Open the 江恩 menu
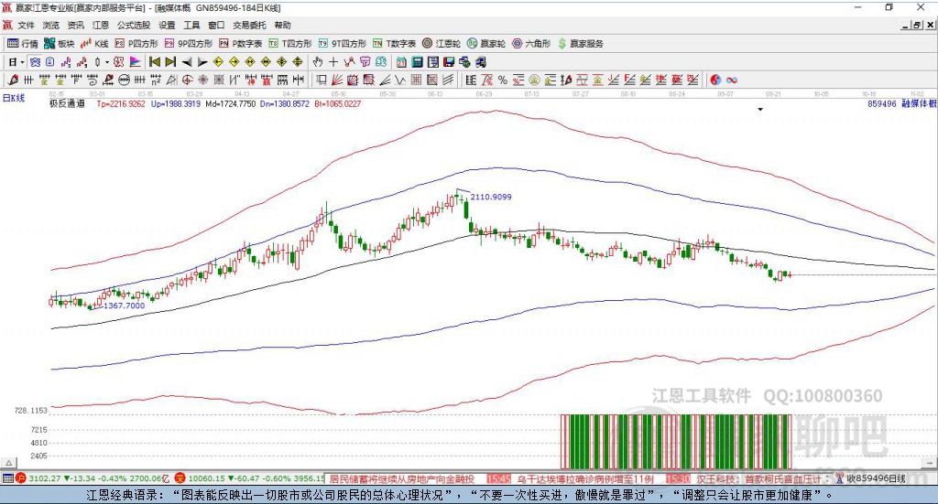This screenshot has height=504, width=938. tap(101, 25)
